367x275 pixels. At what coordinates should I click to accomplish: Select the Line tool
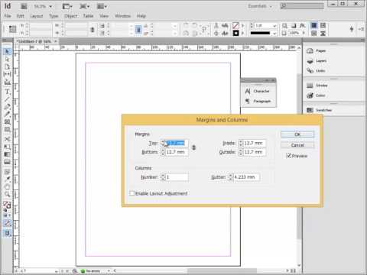tap(7, 99)
